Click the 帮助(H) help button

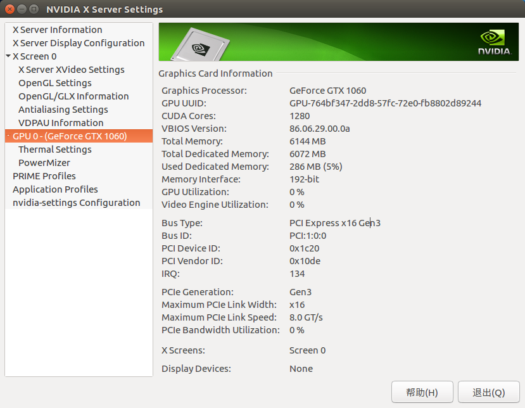422,392
